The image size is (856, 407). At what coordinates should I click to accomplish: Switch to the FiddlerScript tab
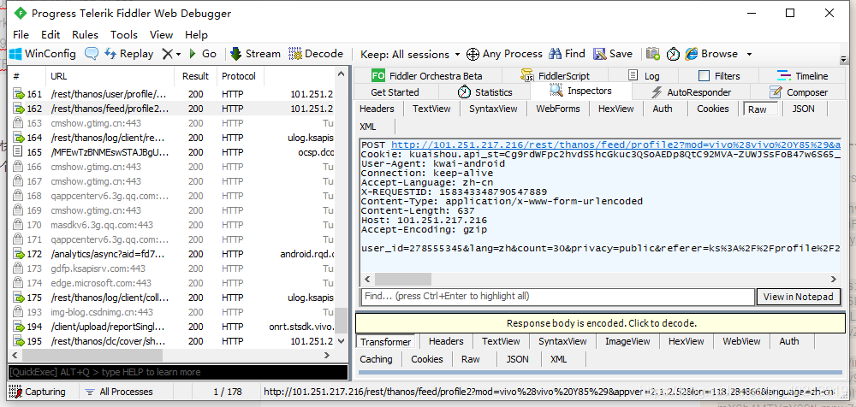tap(556, 76)
